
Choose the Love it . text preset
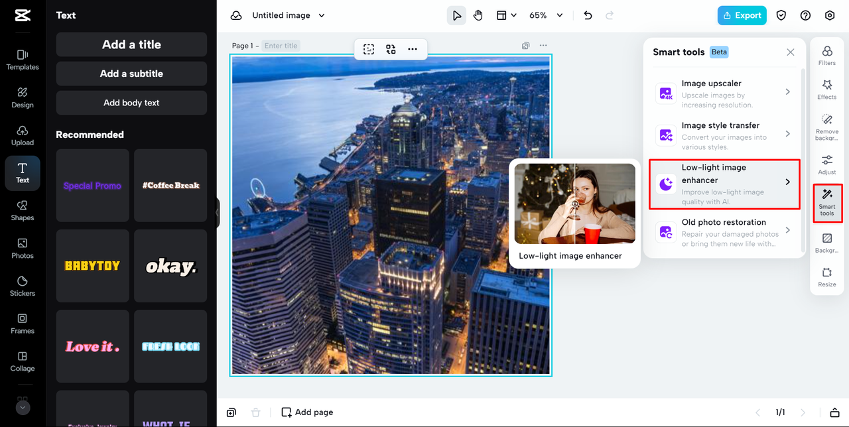tap(92, 347)
